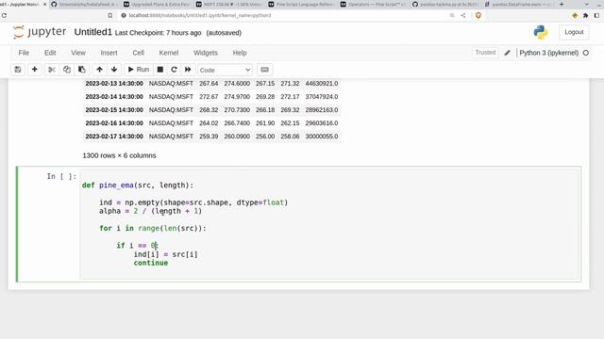Viewport: 604px width, 339px height.
Task: Restart kernel and run all cells
Action: point(188,70)
